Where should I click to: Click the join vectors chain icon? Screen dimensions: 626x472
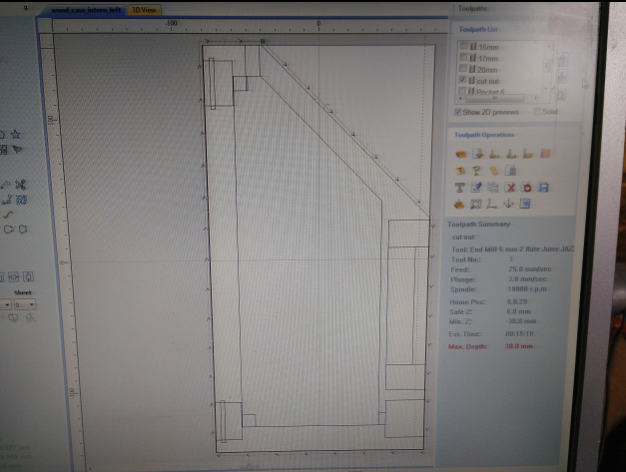click(6, 201)
